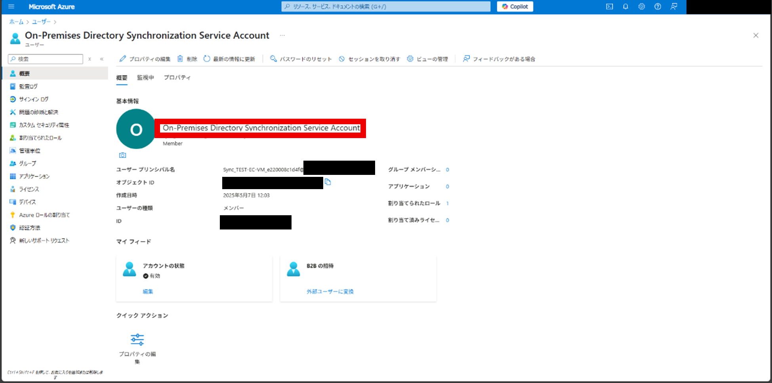
Task: Click 削除 trash button in toolbar
Action: (187, 59)
